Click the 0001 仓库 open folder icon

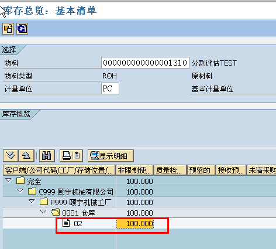pyautogui.click(x=56, y=212)
